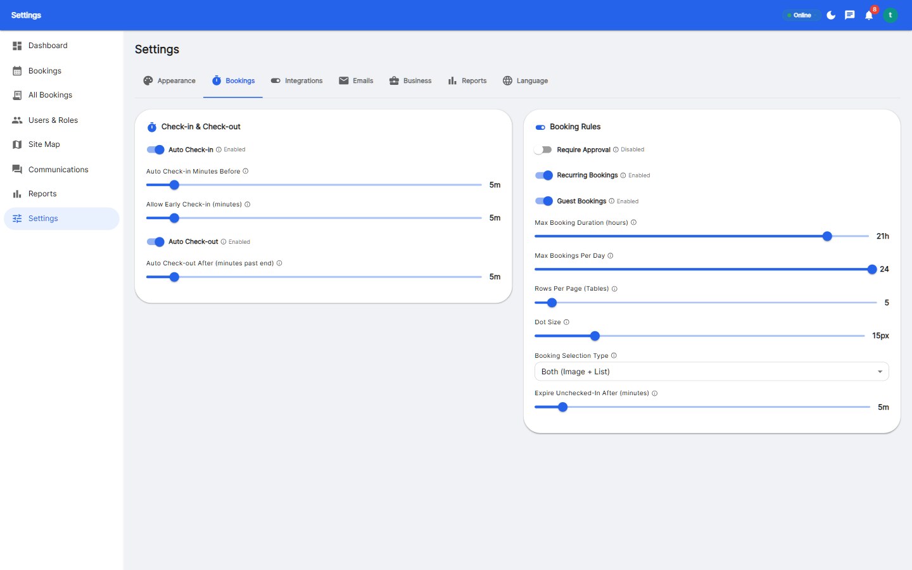
Task: Open All Bookings page
Action: [x=61, y=95]
